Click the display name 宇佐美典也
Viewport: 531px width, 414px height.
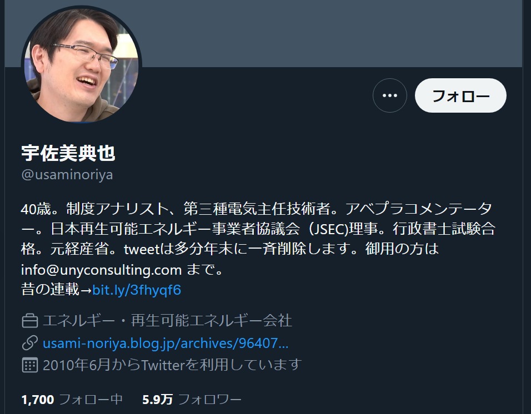click(x=68, y=153)
